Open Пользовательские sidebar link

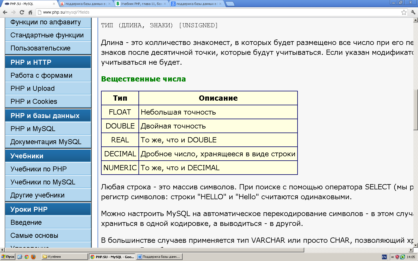48,48
